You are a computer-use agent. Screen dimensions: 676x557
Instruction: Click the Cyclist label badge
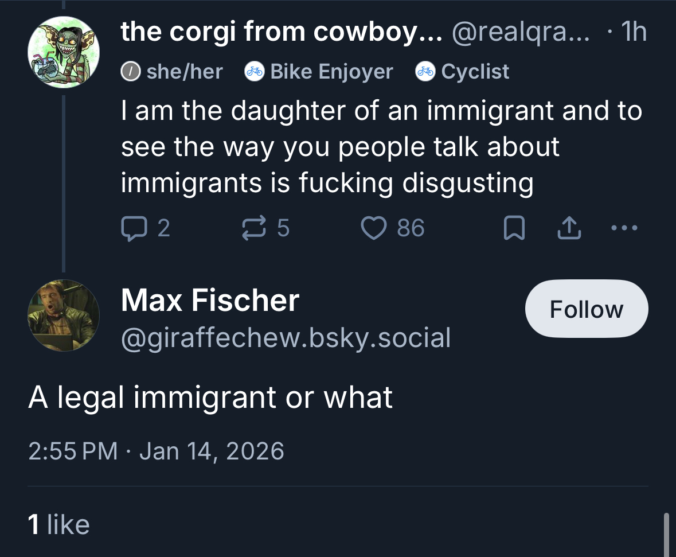coord(463,72)
